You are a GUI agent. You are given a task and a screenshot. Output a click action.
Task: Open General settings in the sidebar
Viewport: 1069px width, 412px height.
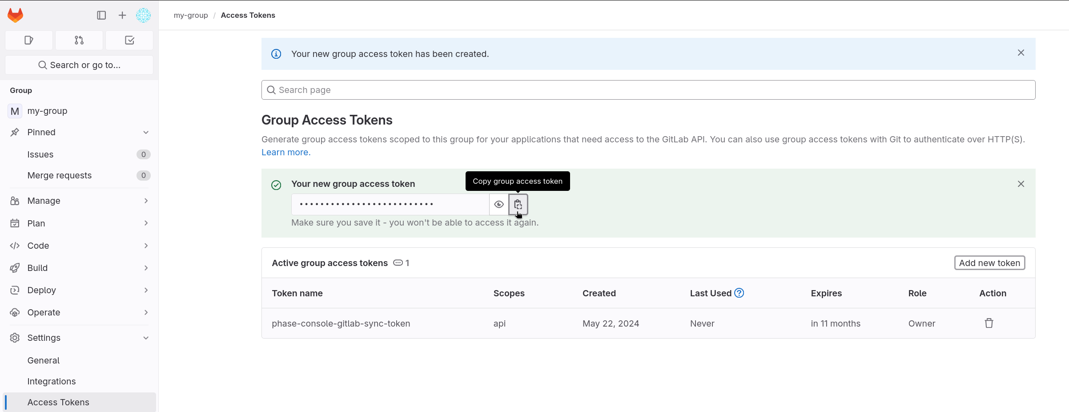43,360
